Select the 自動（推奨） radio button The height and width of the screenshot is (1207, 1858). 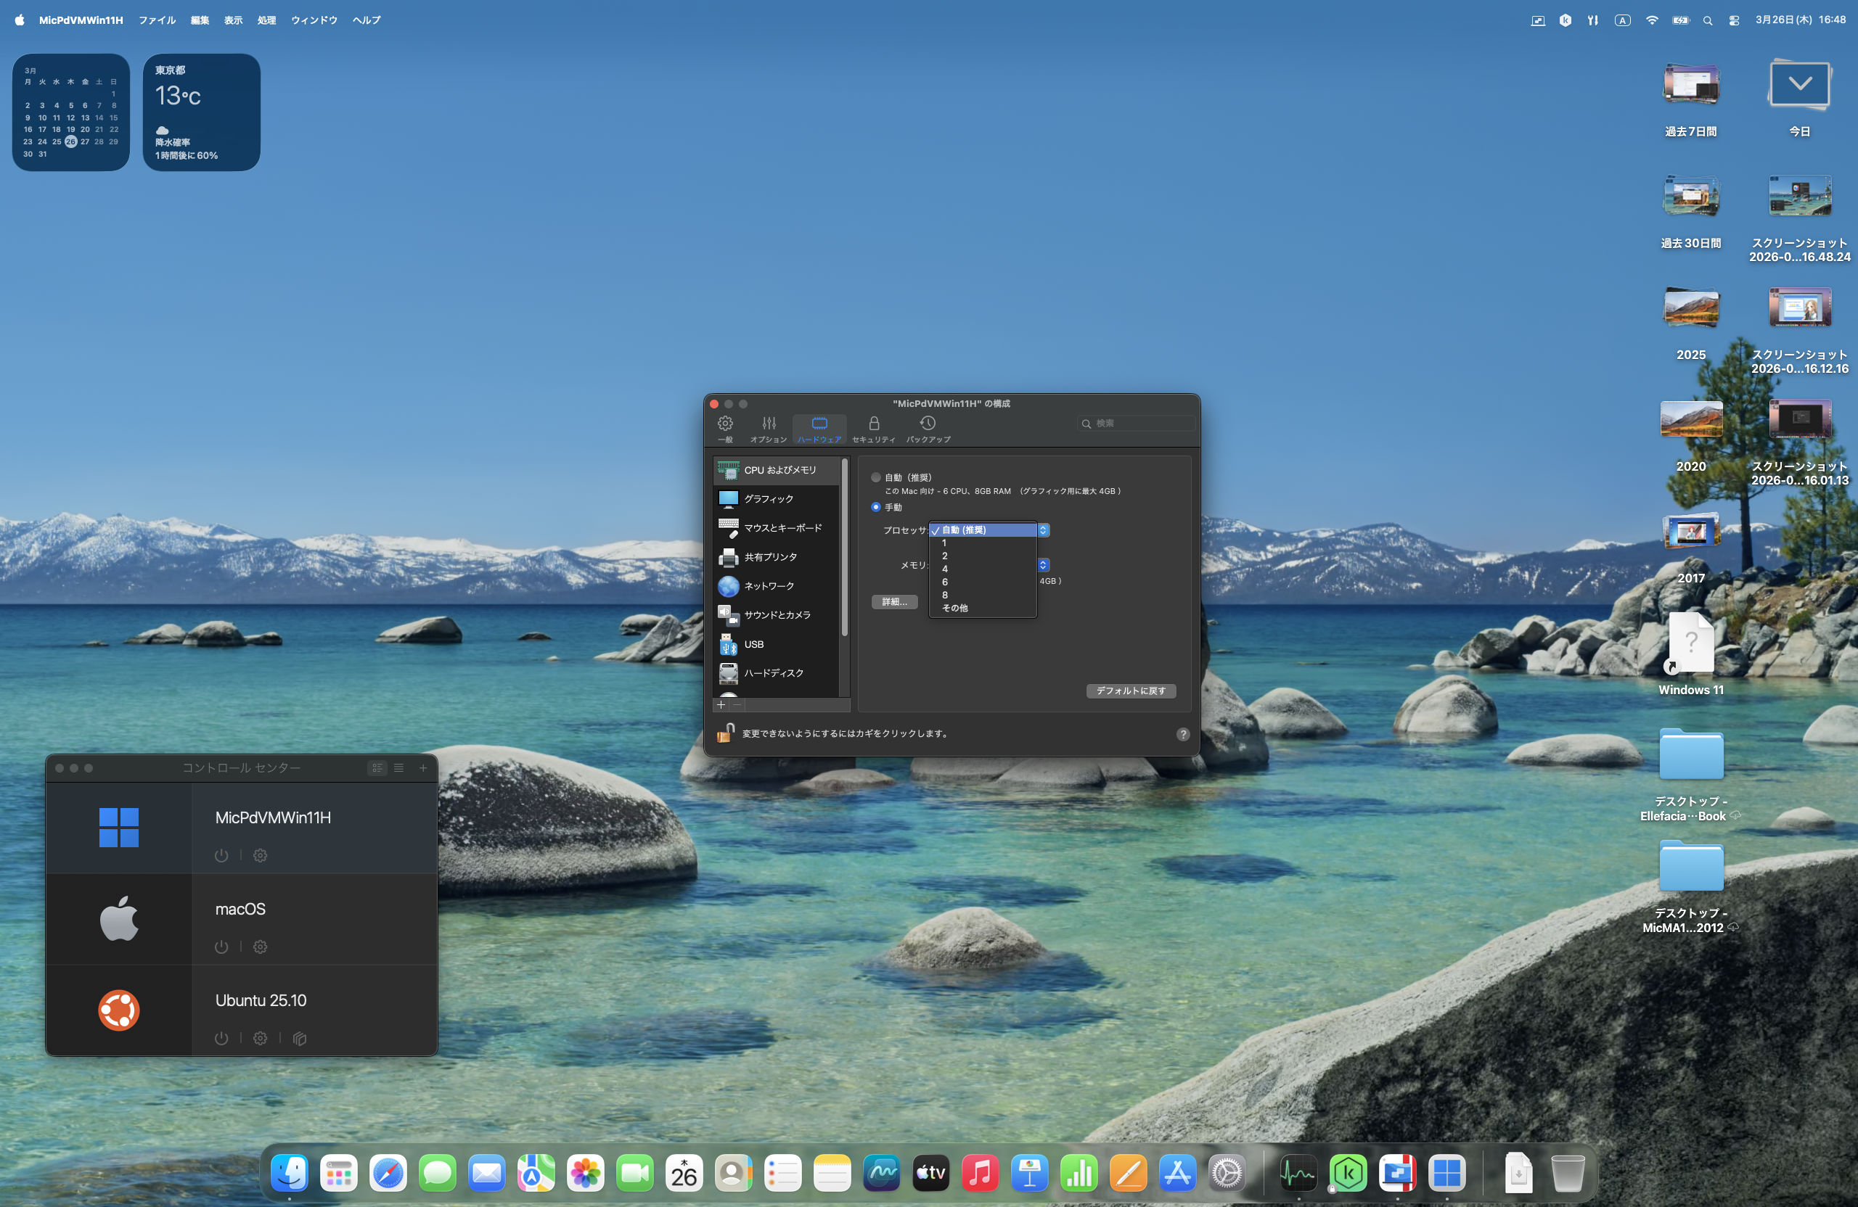876,477
